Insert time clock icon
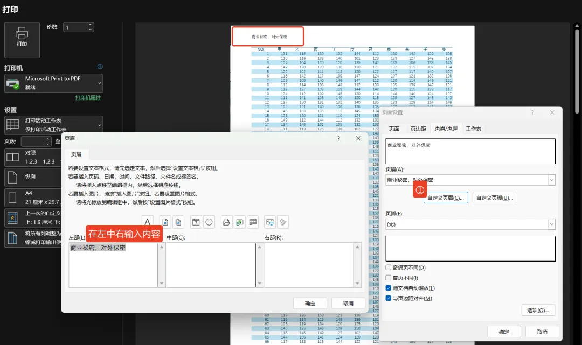Image resolution: width=582 pixels, height=345 pixels. (x=209, y=222)
